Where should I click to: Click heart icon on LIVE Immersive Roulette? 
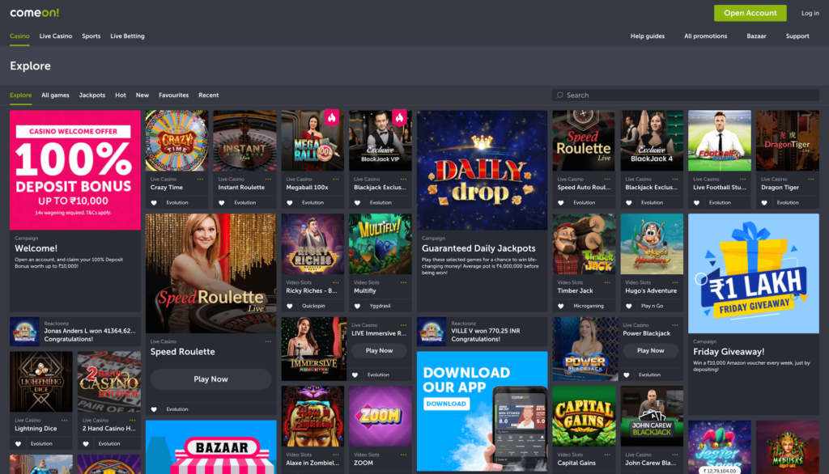355,375
